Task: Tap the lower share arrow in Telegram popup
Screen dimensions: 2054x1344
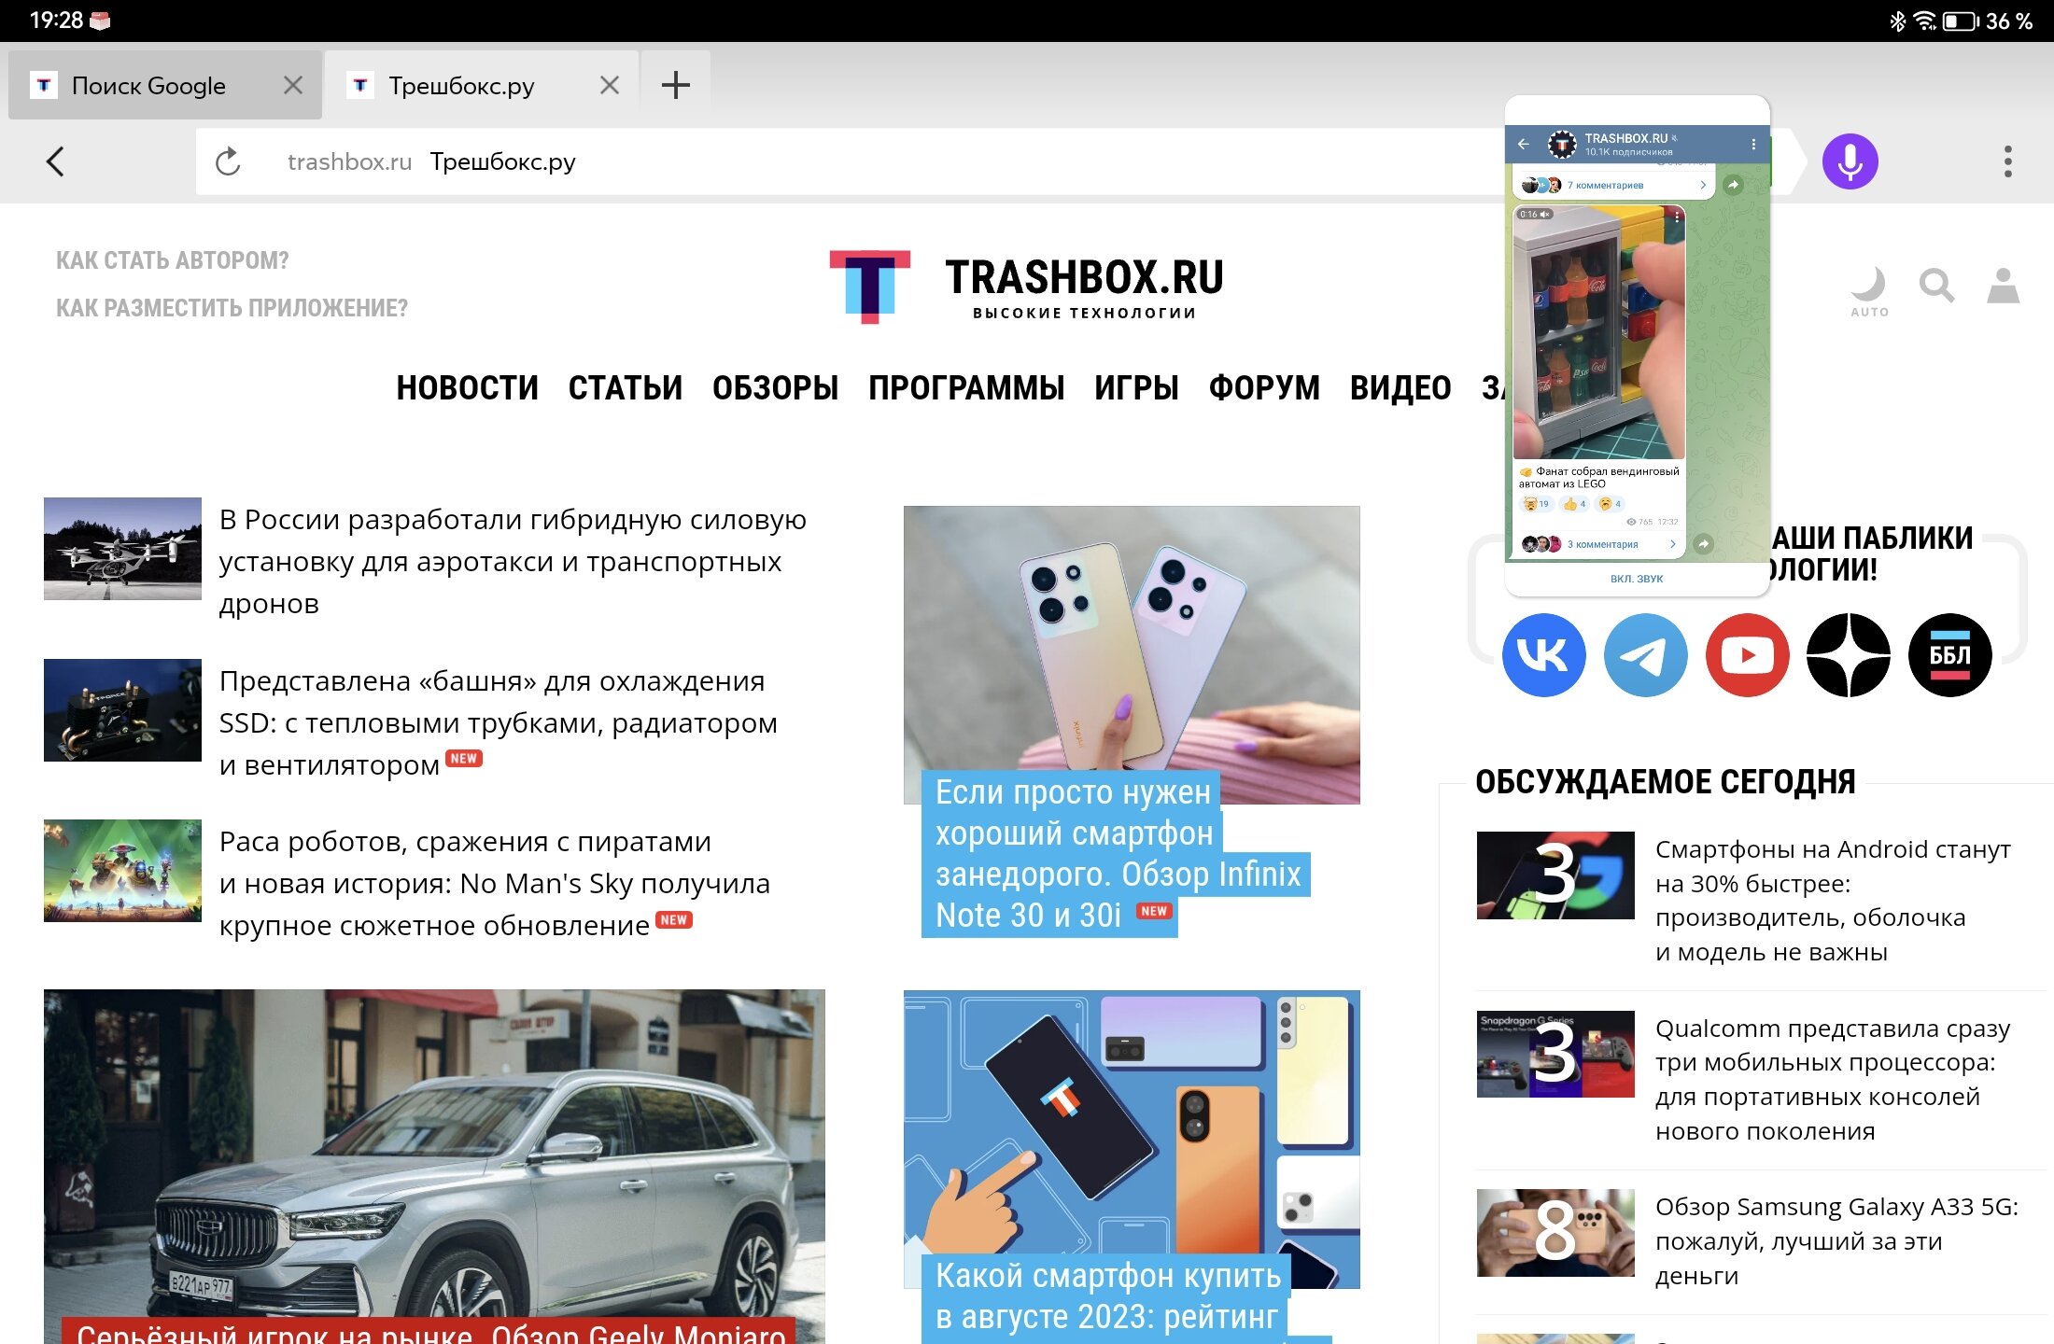Action: tap(1704, 543)
